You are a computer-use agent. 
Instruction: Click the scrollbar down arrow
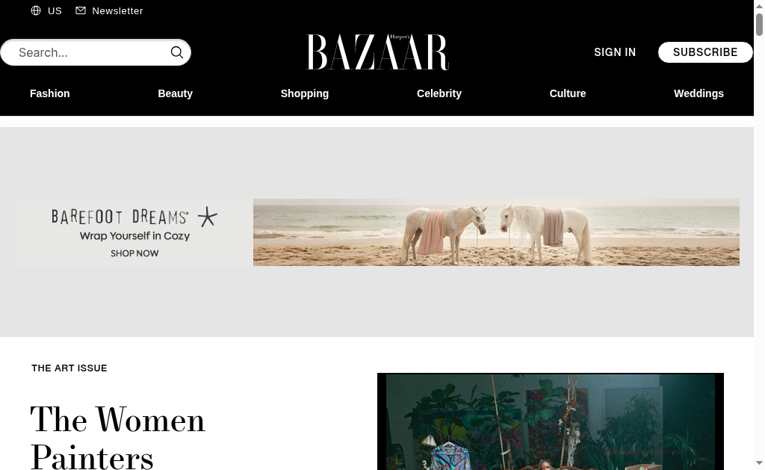tap(759, 463)
